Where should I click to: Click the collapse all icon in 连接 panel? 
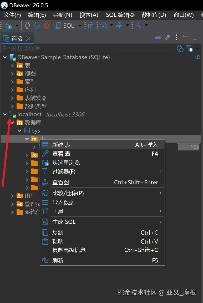click(158, 38)
